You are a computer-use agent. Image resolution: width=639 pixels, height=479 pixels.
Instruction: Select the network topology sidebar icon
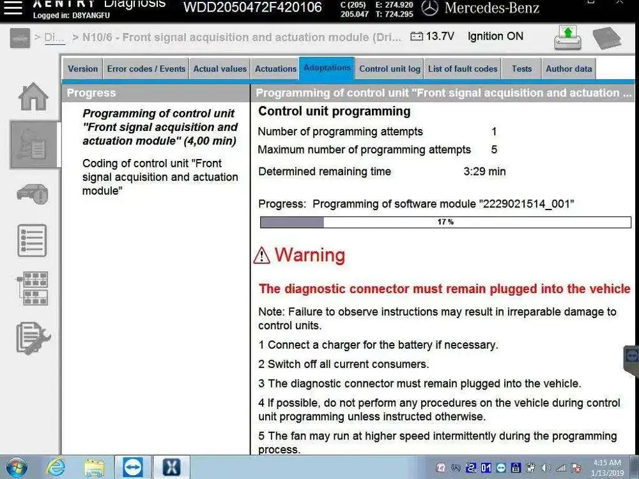tap(31, 289)
